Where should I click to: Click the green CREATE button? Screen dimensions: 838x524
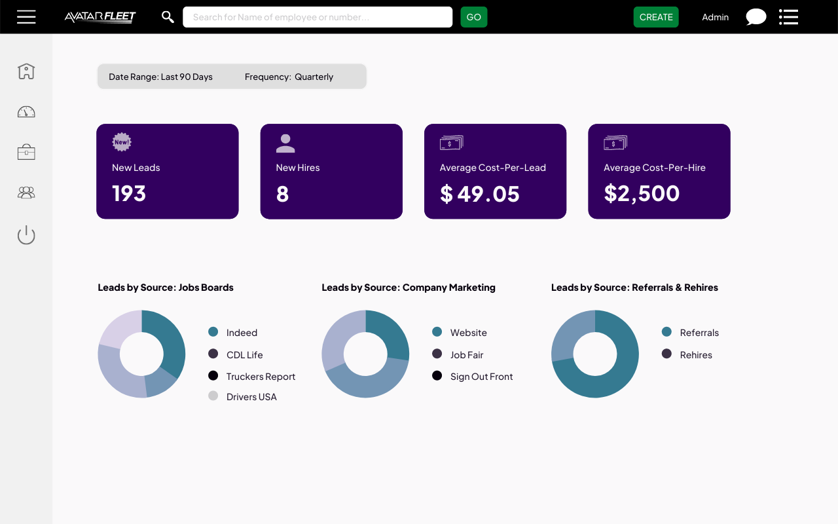click(656, 17)
